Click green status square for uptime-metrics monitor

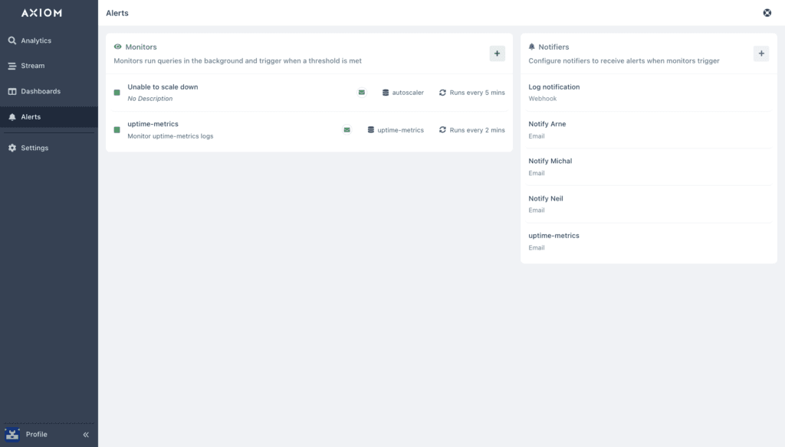tap(117, 130)
